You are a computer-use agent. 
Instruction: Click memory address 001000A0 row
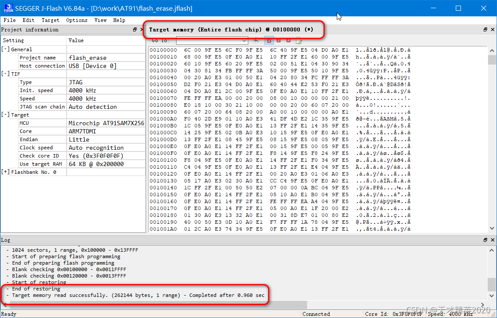(280, 119)
